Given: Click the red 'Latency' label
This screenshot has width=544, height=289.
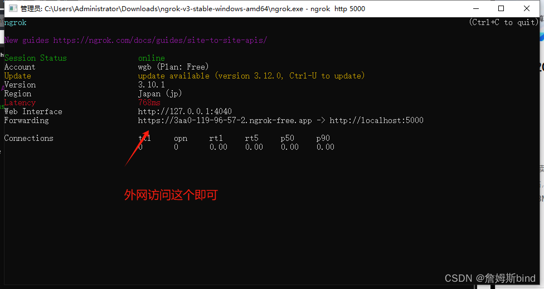Looking at the screenshot, I should coord(20,102).
